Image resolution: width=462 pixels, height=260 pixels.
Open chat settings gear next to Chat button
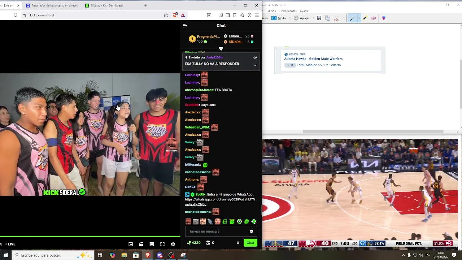coord(238,243)
